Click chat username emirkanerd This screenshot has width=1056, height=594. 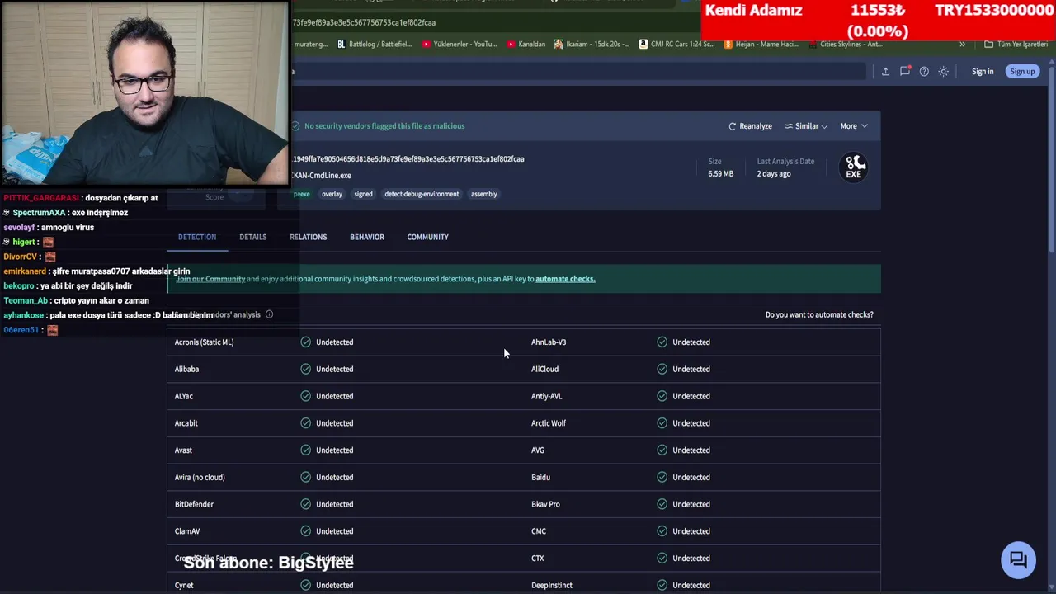click(x=25, y=271)
